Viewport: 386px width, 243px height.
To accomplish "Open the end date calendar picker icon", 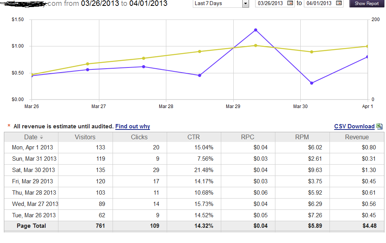I will pyautogui.click(x=339, y=3).
